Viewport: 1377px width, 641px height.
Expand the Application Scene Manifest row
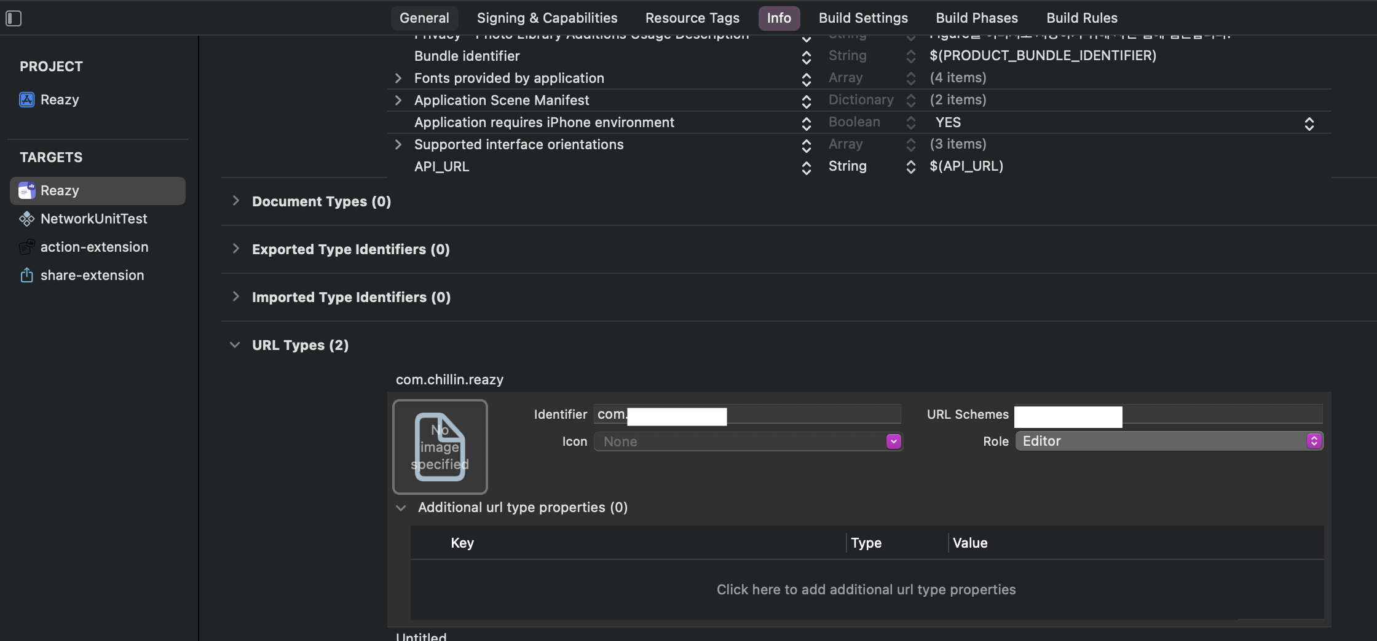[398, 100]
